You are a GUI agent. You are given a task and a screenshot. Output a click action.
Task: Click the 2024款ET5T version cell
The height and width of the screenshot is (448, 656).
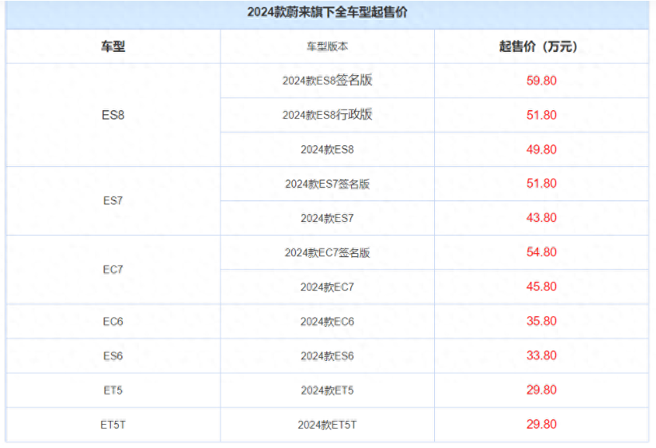pos(327,425)
